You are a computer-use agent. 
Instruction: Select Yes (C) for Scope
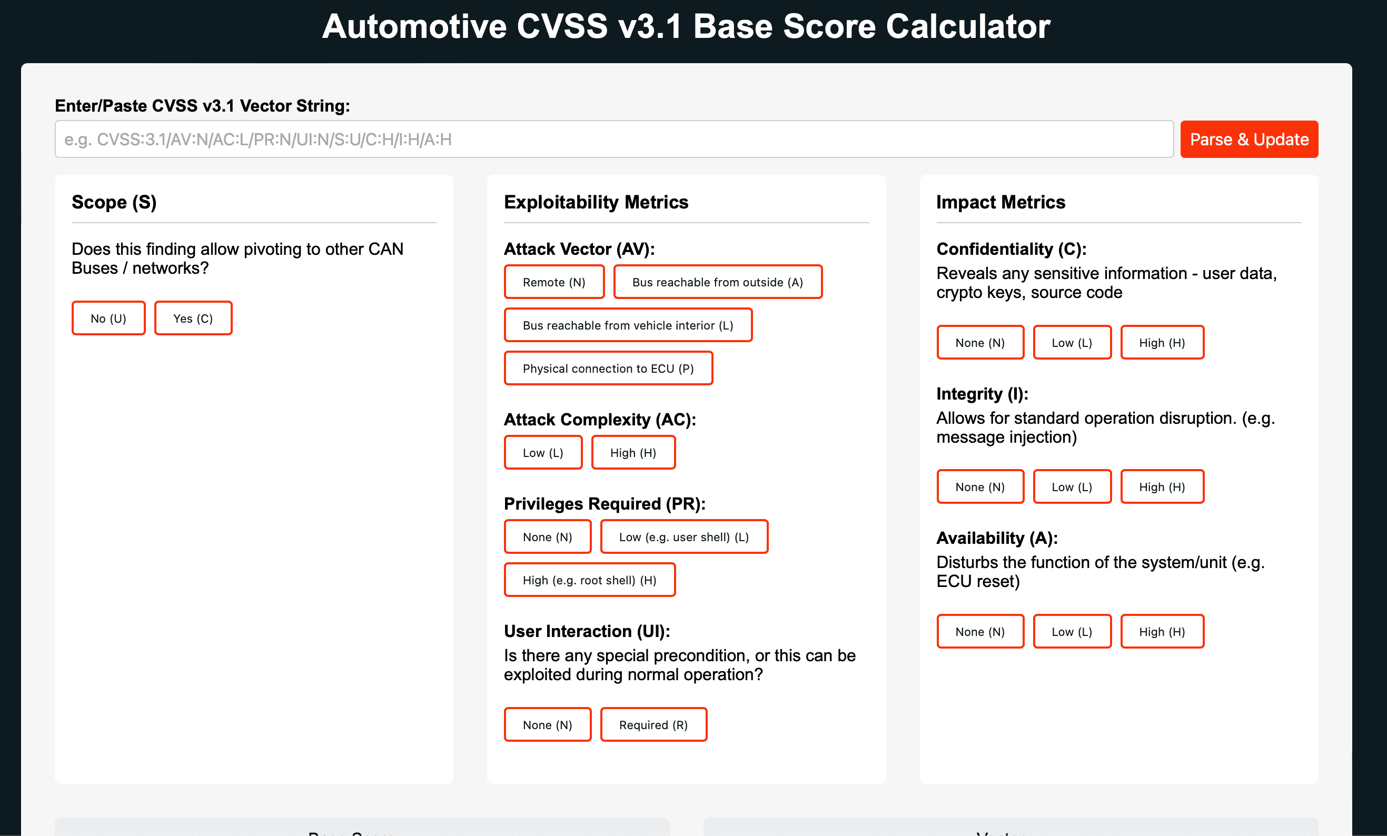pyautogui.click(x=193, y=318)
